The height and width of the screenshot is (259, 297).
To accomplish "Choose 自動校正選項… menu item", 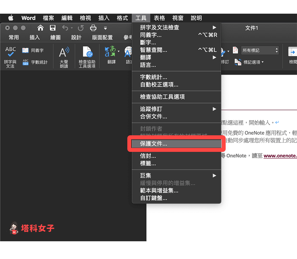I will 177,84.
